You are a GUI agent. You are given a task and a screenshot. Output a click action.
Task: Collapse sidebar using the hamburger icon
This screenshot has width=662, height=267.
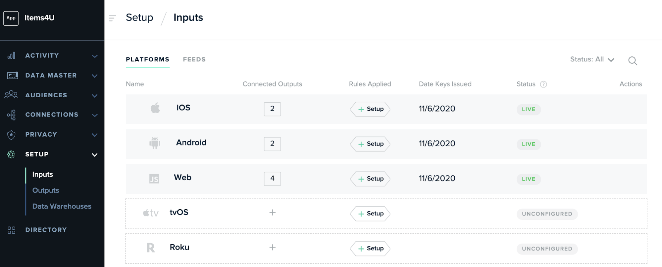click(113, 18)
